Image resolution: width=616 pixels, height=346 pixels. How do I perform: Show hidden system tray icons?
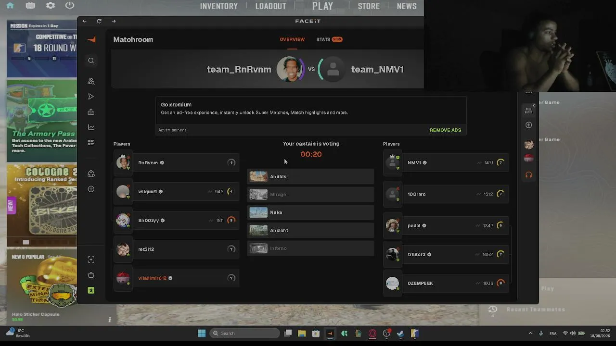[x=530, y=334]
